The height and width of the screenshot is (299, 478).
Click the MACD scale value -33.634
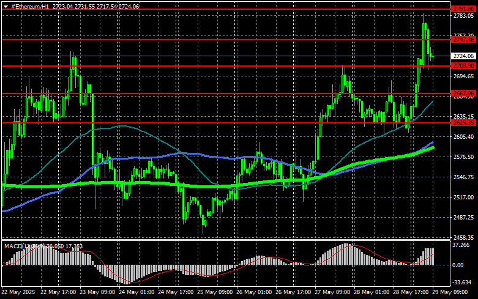tap(462, 282)
